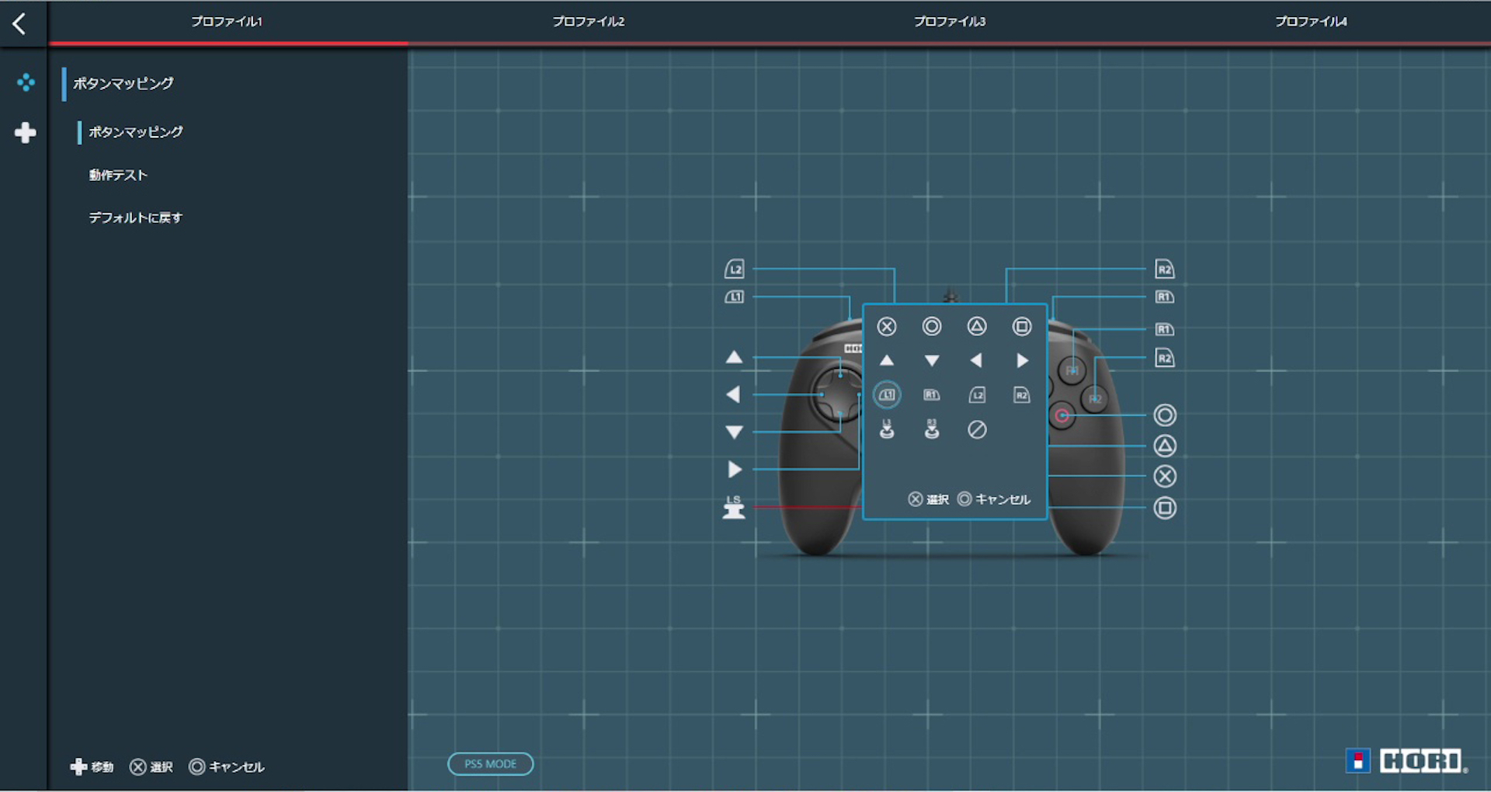Screen dimensions: 1491x792
Task: Select the disable (⊘) assignment option
Action: [x=976, y=429]
